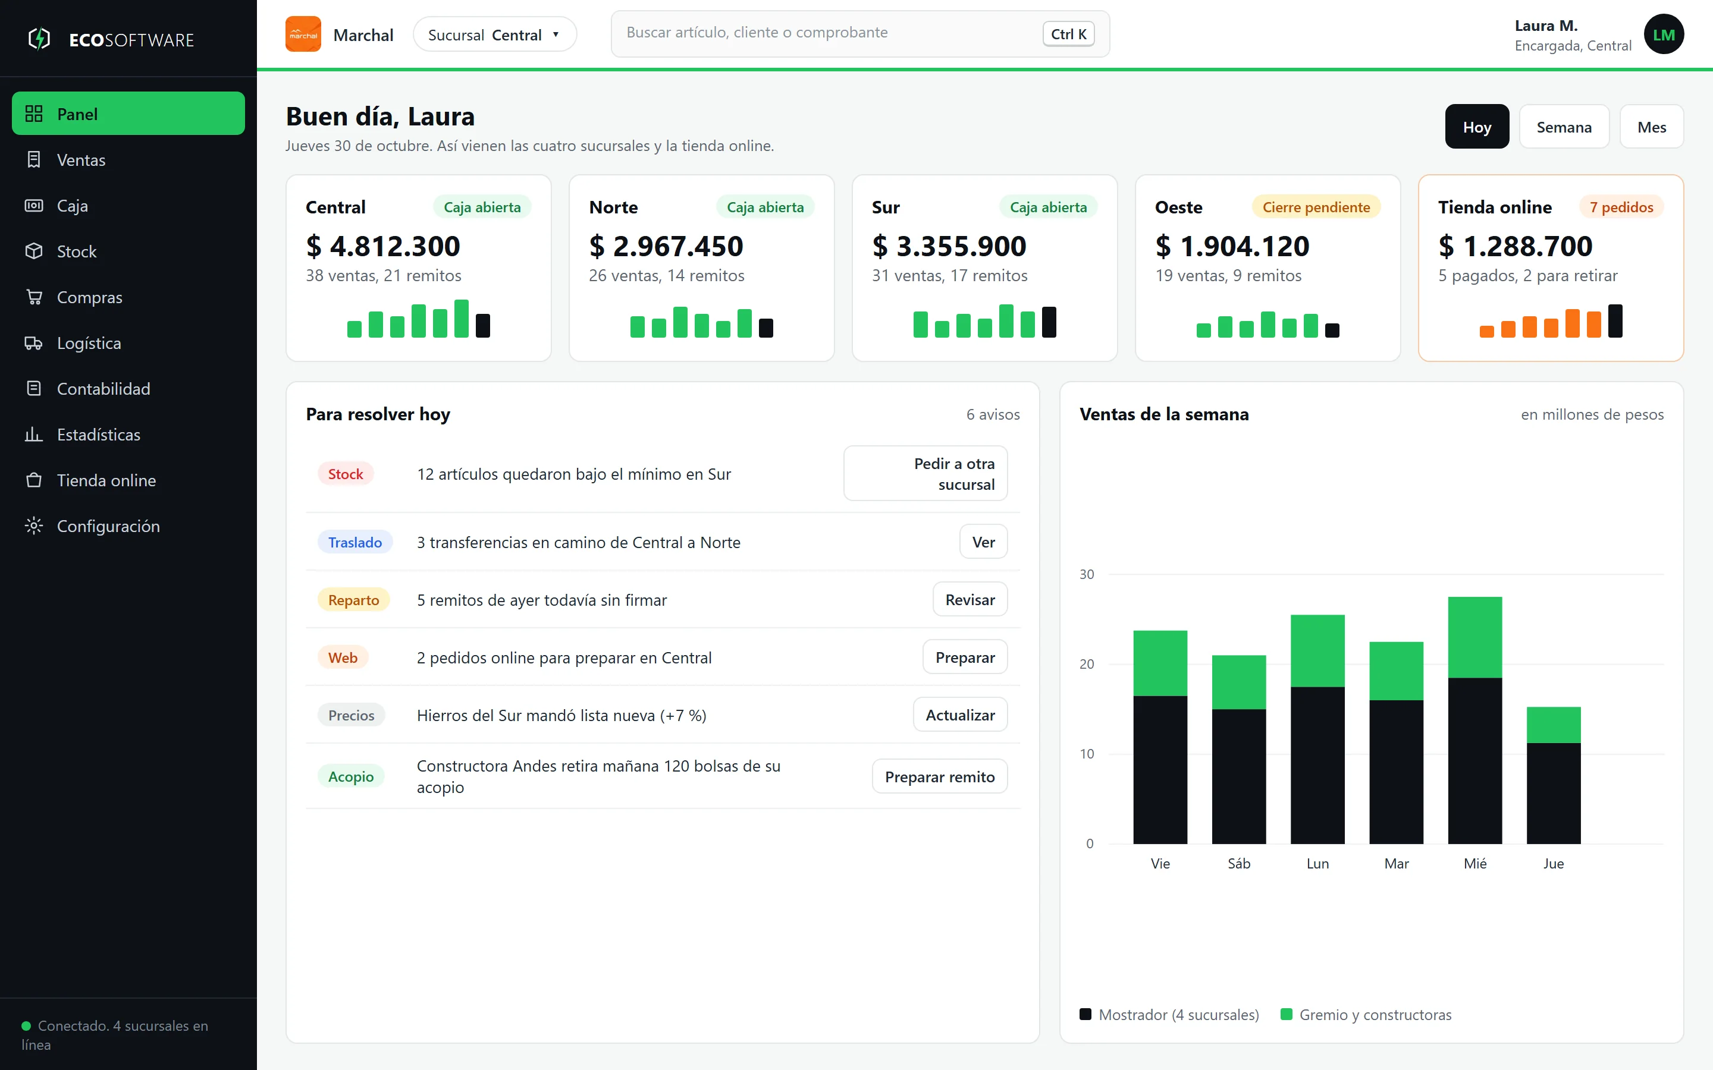Click the Cierre pendiente badge on Oeste
Image resolution: width=1713 pixels, height=1070 pixels.
click(1316, 207)
